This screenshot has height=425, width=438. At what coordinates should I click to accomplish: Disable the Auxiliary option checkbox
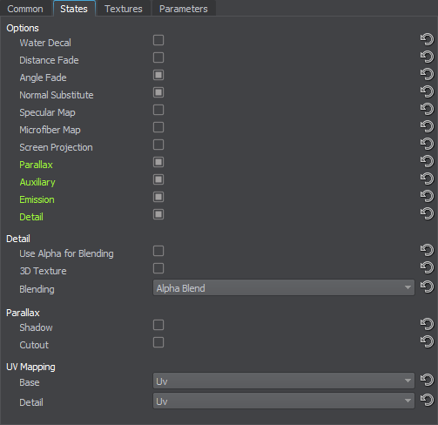pyautogui.click(x=158, y=179)
